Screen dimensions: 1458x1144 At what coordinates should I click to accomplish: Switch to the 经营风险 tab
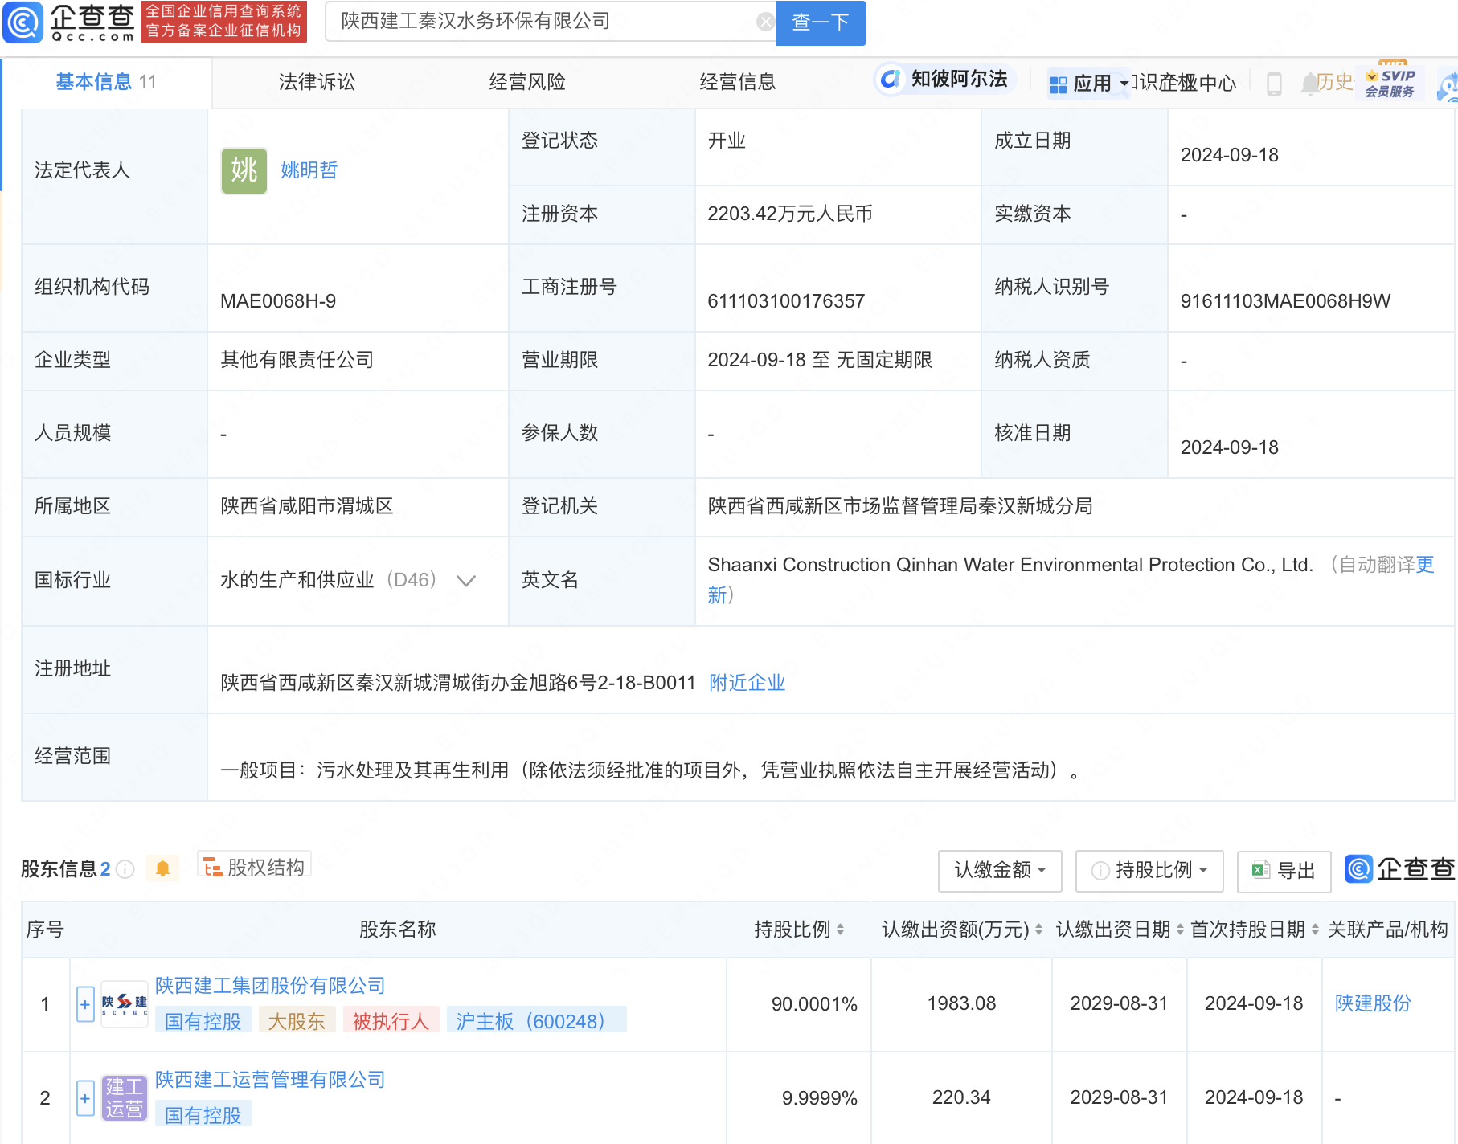(x=527, y=82)
